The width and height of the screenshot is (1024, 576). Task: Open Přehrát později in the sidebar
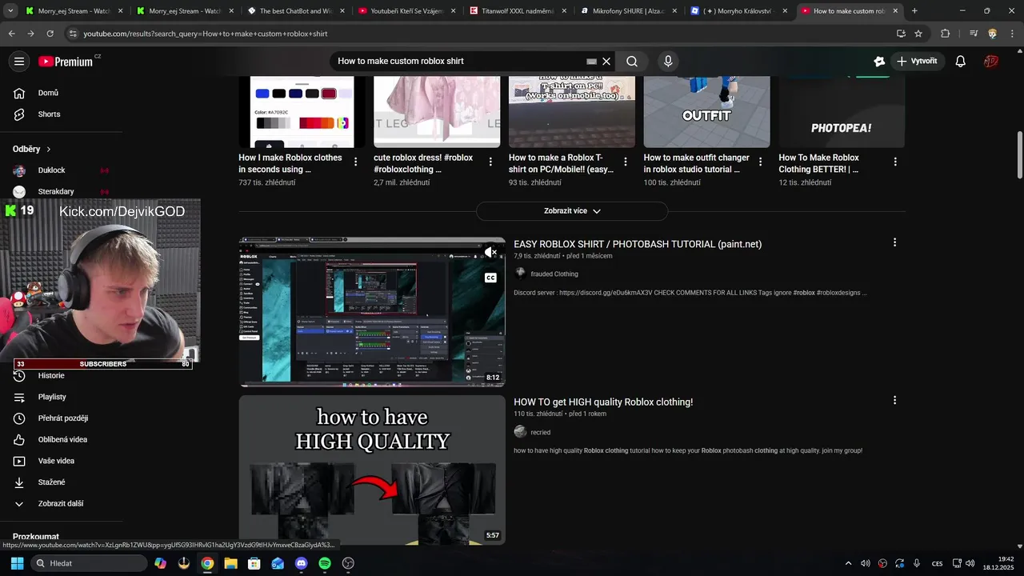click(x=62, y=418)
